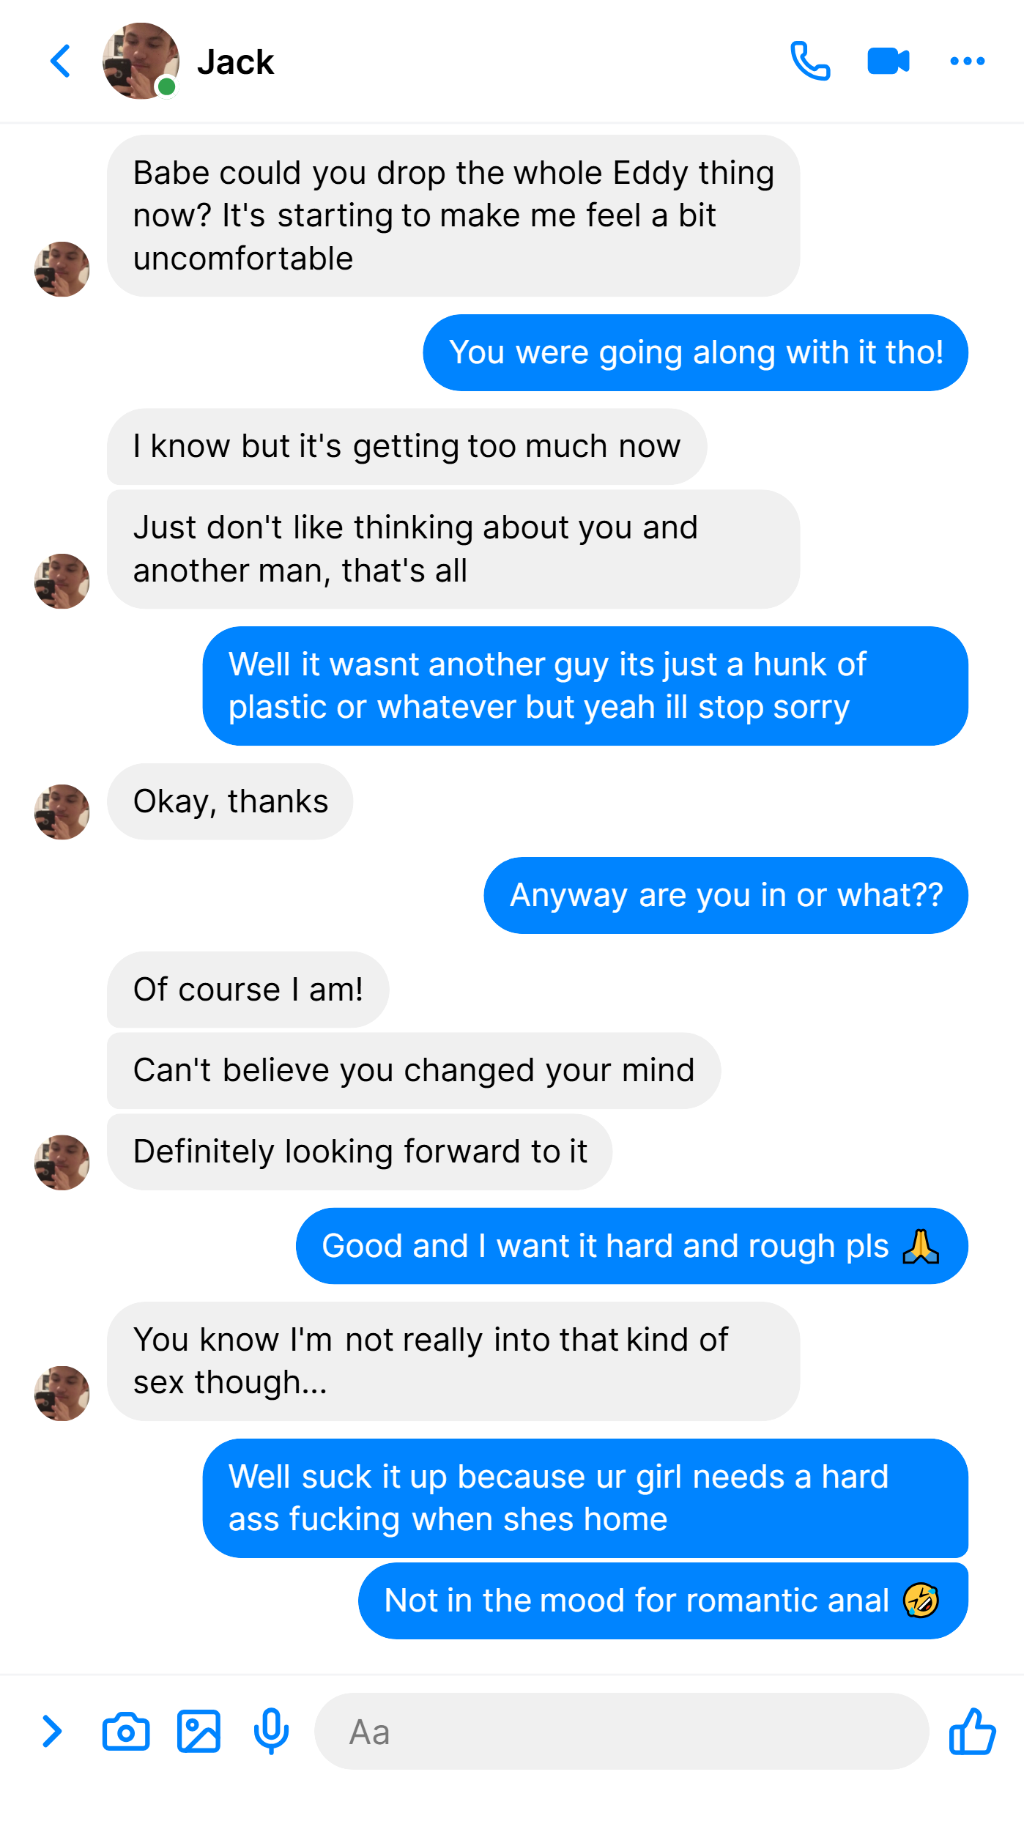Screen dimensions: 1024x1821
Task: Click the Aa message input field
Action: pos(622,1732)
